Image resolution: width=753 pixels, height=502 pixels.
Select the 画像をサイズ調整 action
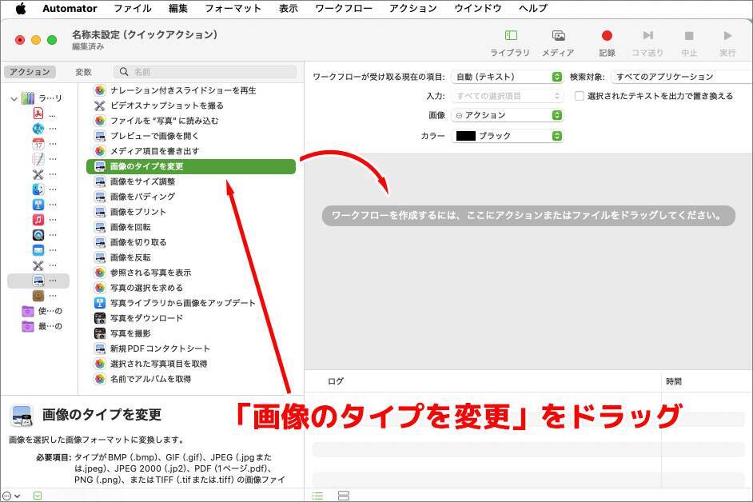[x=142, y=181]
